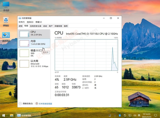The height and width of the screenshot is (118, 160).
Task: Switch to the 进程 tab
Action: point(21,26)
